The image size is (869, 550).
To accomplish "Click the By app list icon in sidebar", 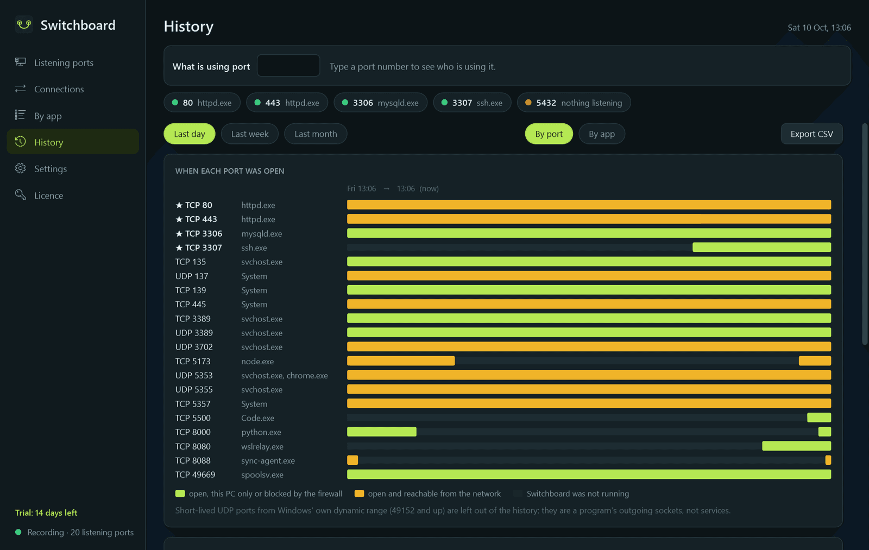I will pyautogui.click(x=21, y=115).
